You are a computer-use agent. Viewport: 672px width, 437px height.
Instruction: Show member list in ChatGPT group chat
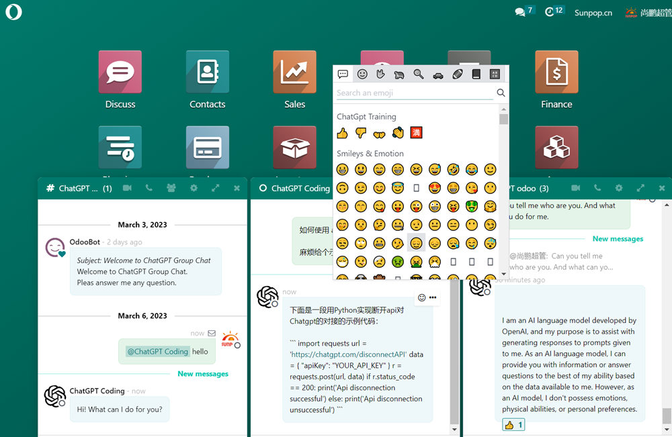point(171,189)
